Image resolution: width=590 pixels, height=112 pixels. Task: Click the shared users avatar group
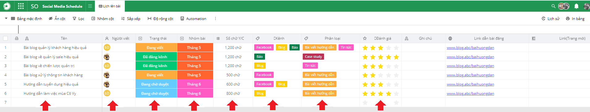coord(564,6)
